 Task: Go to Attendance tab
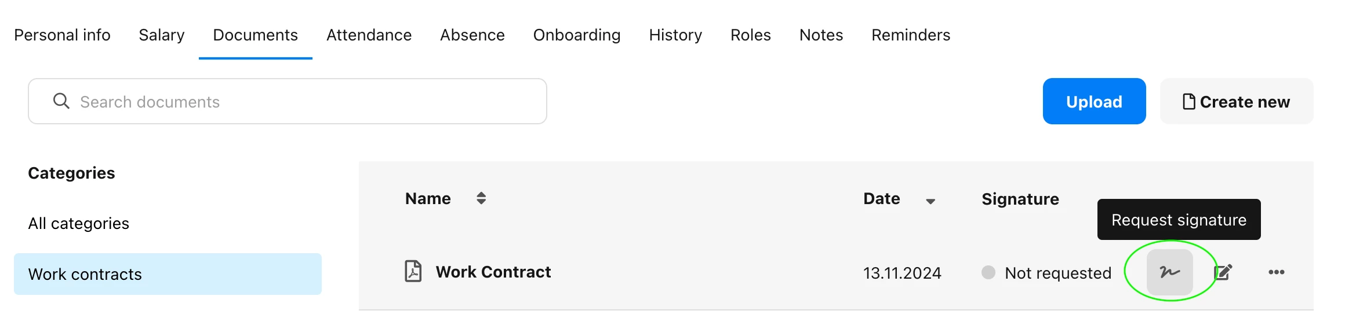369,35
